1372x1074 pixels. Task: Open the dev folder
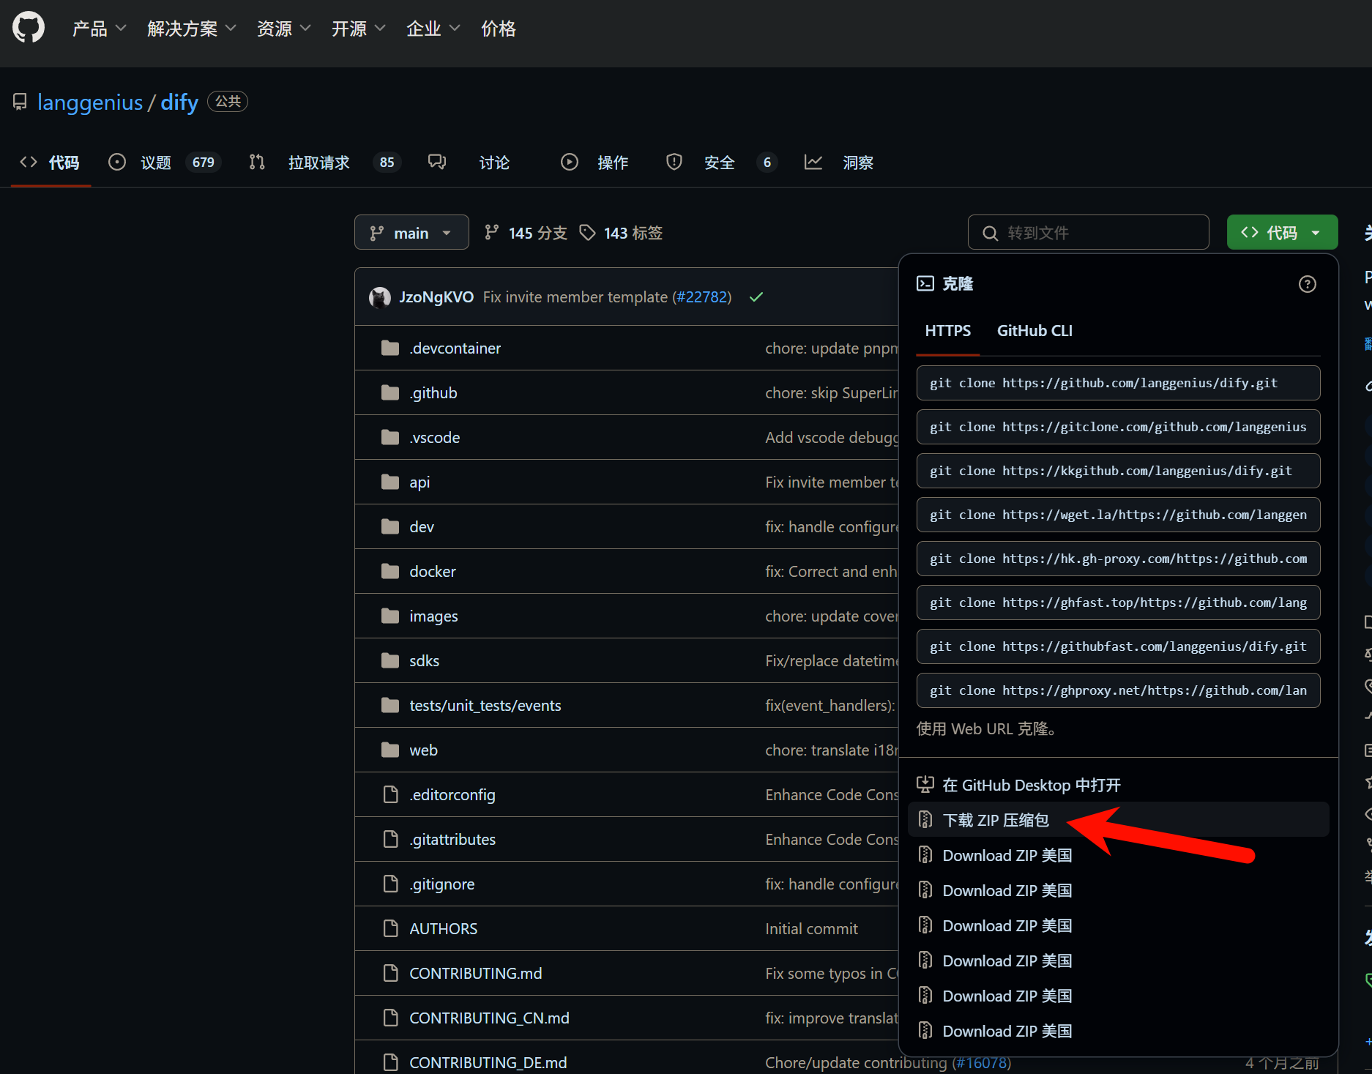click(422, 527)
